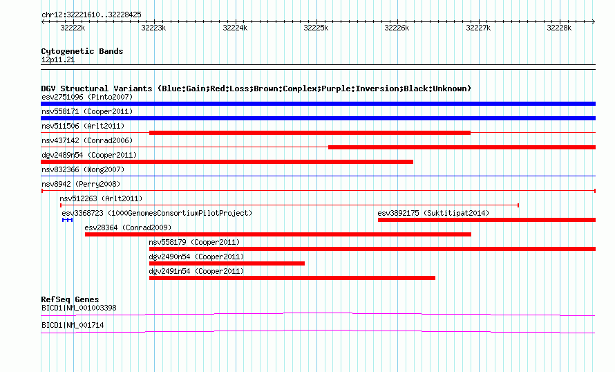This screenshot has width=615, height=372.
Task: Open the nsv511506 (Arlt2011) variant label
Action: pyautogui.click(x=83, y=126)
